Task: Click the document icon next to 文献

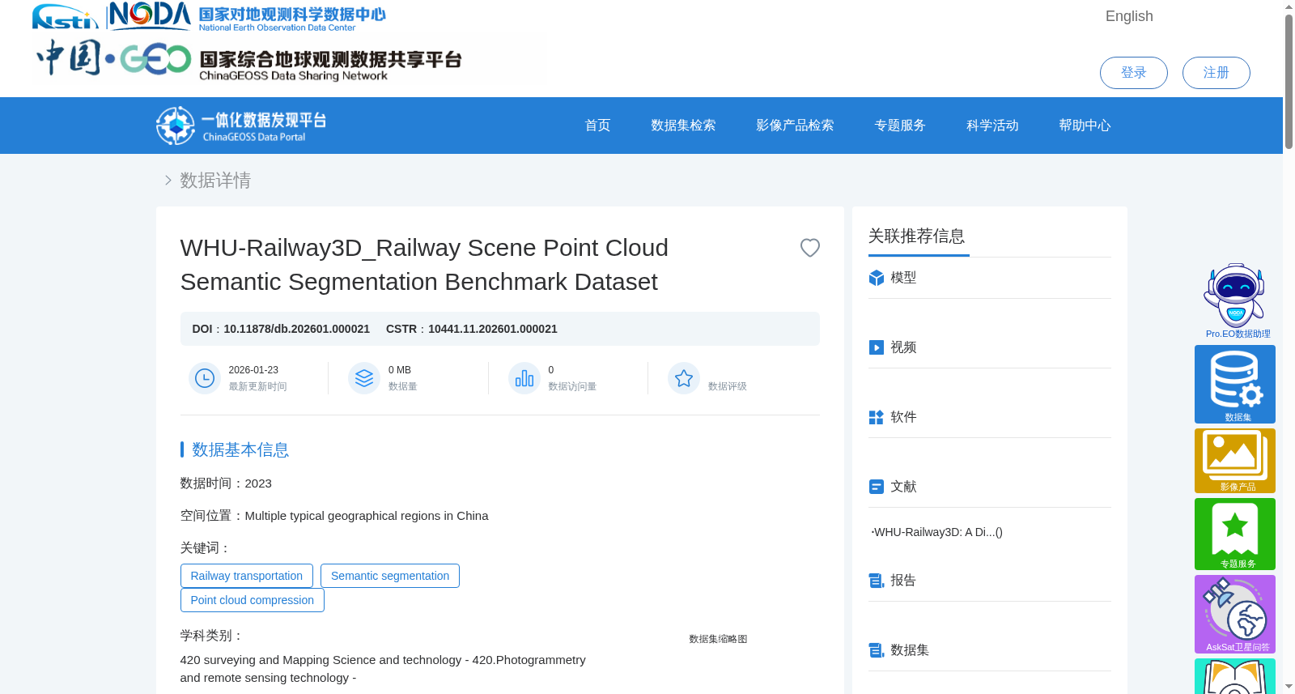Action: point(877,487)
